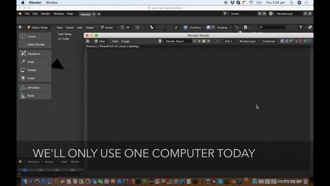The image size is (330, 186).
Task: Open the Keying dropdown in timeline
Action: pos(51,162)
